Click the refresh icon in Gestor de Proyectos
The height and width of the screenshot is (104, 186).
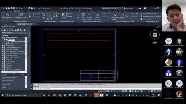[10, 30]
